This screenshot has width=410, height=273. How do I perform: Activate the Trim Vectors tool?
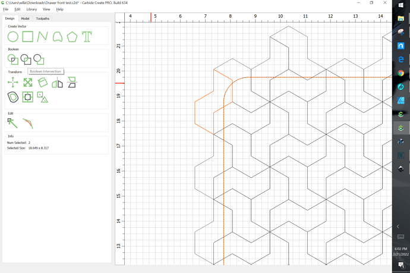[x=28, y=124]
